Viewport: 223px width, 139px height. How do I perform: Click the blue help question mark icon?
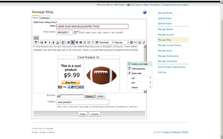click(x=145, y=13)
